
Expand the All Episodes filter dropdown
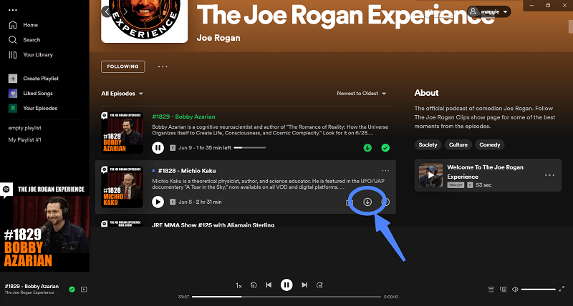click(122, 94)
